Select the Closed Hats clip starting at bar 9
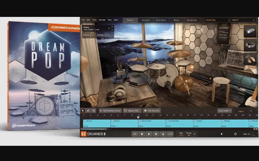The image size is (259, 161). [x=152, y=123]
